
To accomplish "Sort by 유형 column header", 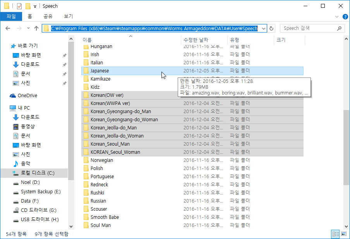I will click(235, 40).
